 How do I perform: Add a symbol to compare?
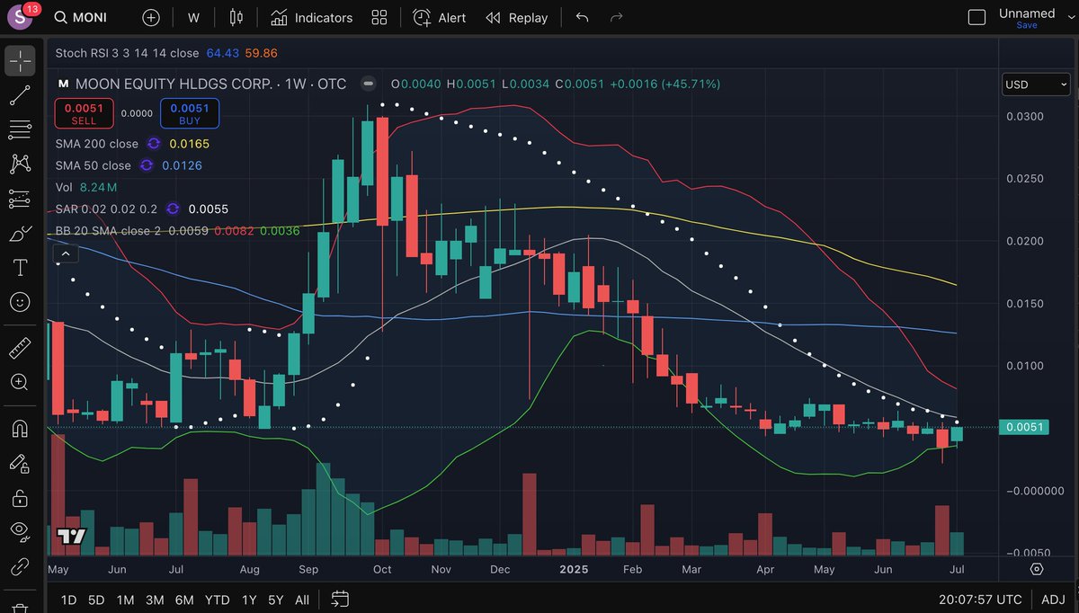point(151,18)
